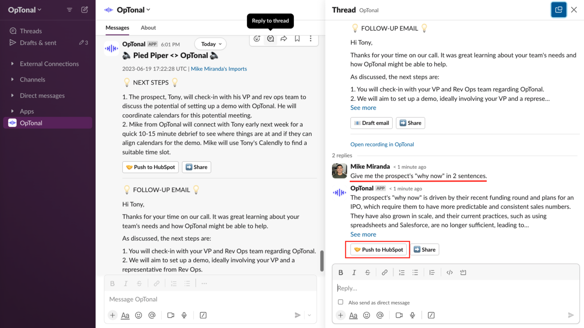Click the thread Reply text field
The height and width of the screenshot is (328, 584).
coord(455,288)
